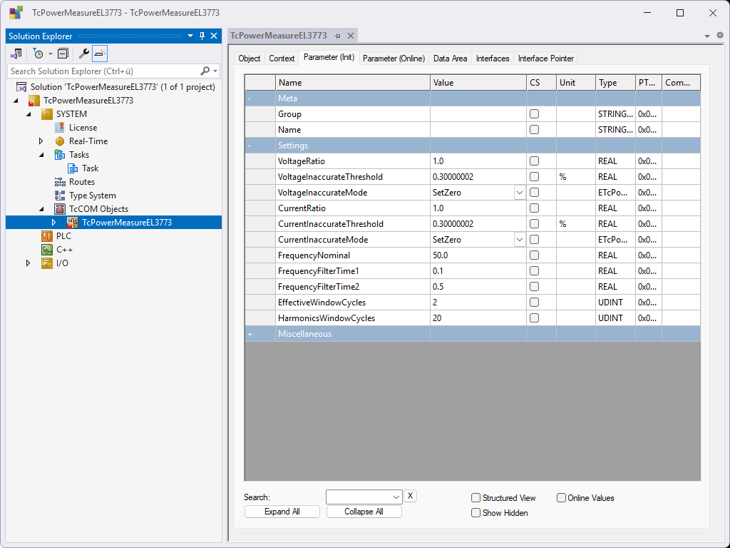The image size is (730, 548).
Task: Click the application logo icon in title bar
Action: 16,13
